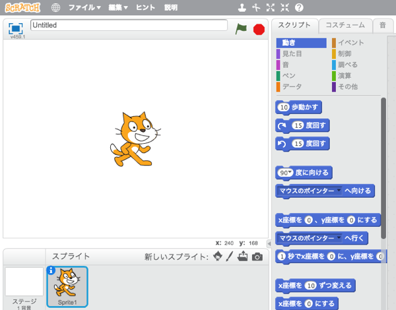Screen dimensions: 396x310
Task: Open マウスのポインター dropdown in へ向ける block
Action: point(339,189)
